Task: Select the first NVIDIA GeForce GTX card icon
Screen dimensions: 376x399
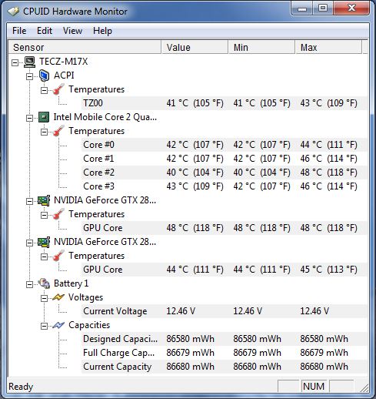Action: click(44, 200)
